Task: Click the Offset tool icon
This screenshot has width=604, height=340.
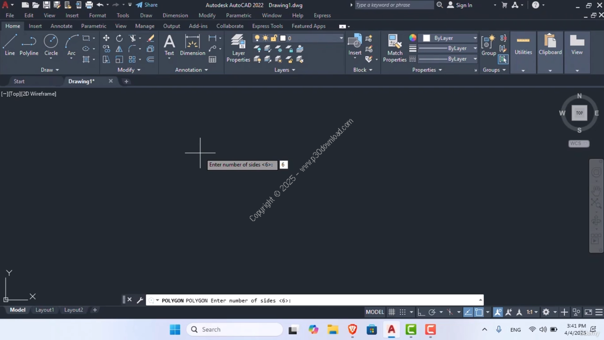Action: pos(151,59)
